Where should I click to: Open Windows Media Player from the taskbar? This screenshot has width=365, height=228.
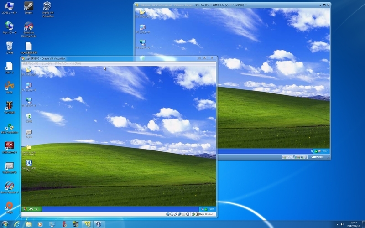(x=40, y=224)
